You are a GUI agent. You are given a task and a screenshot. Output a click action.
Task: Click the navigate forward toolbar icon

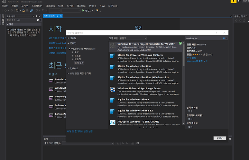point(12,11)
